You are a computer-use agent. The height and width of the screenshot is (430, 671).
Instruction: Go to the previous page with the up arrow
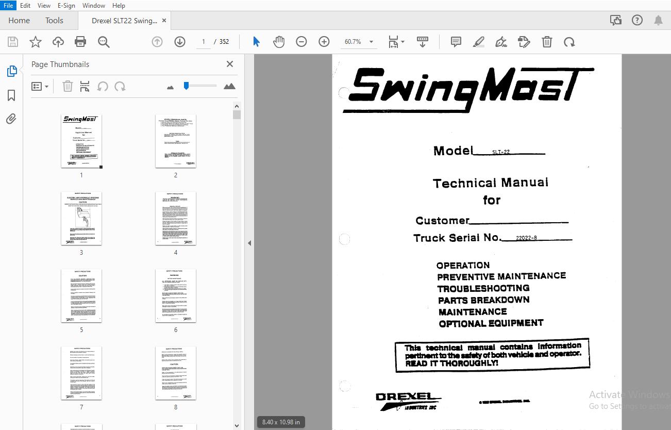point(157,42)
